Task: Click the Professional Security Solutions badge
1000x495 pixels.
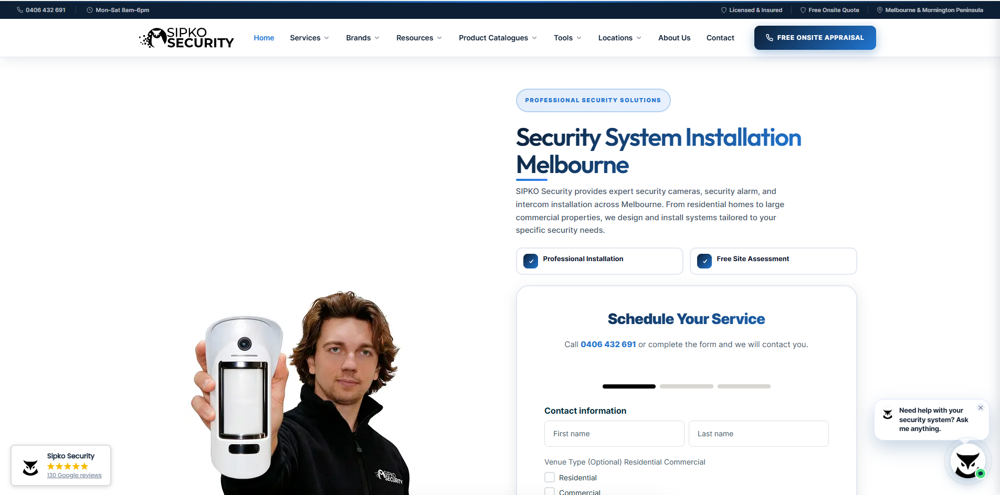Action: [x=593, y=100]
